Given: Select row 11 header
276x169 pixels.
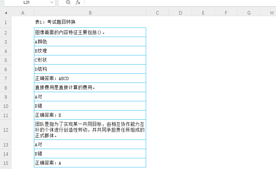Looking at the screenshot, I should 6,115.
